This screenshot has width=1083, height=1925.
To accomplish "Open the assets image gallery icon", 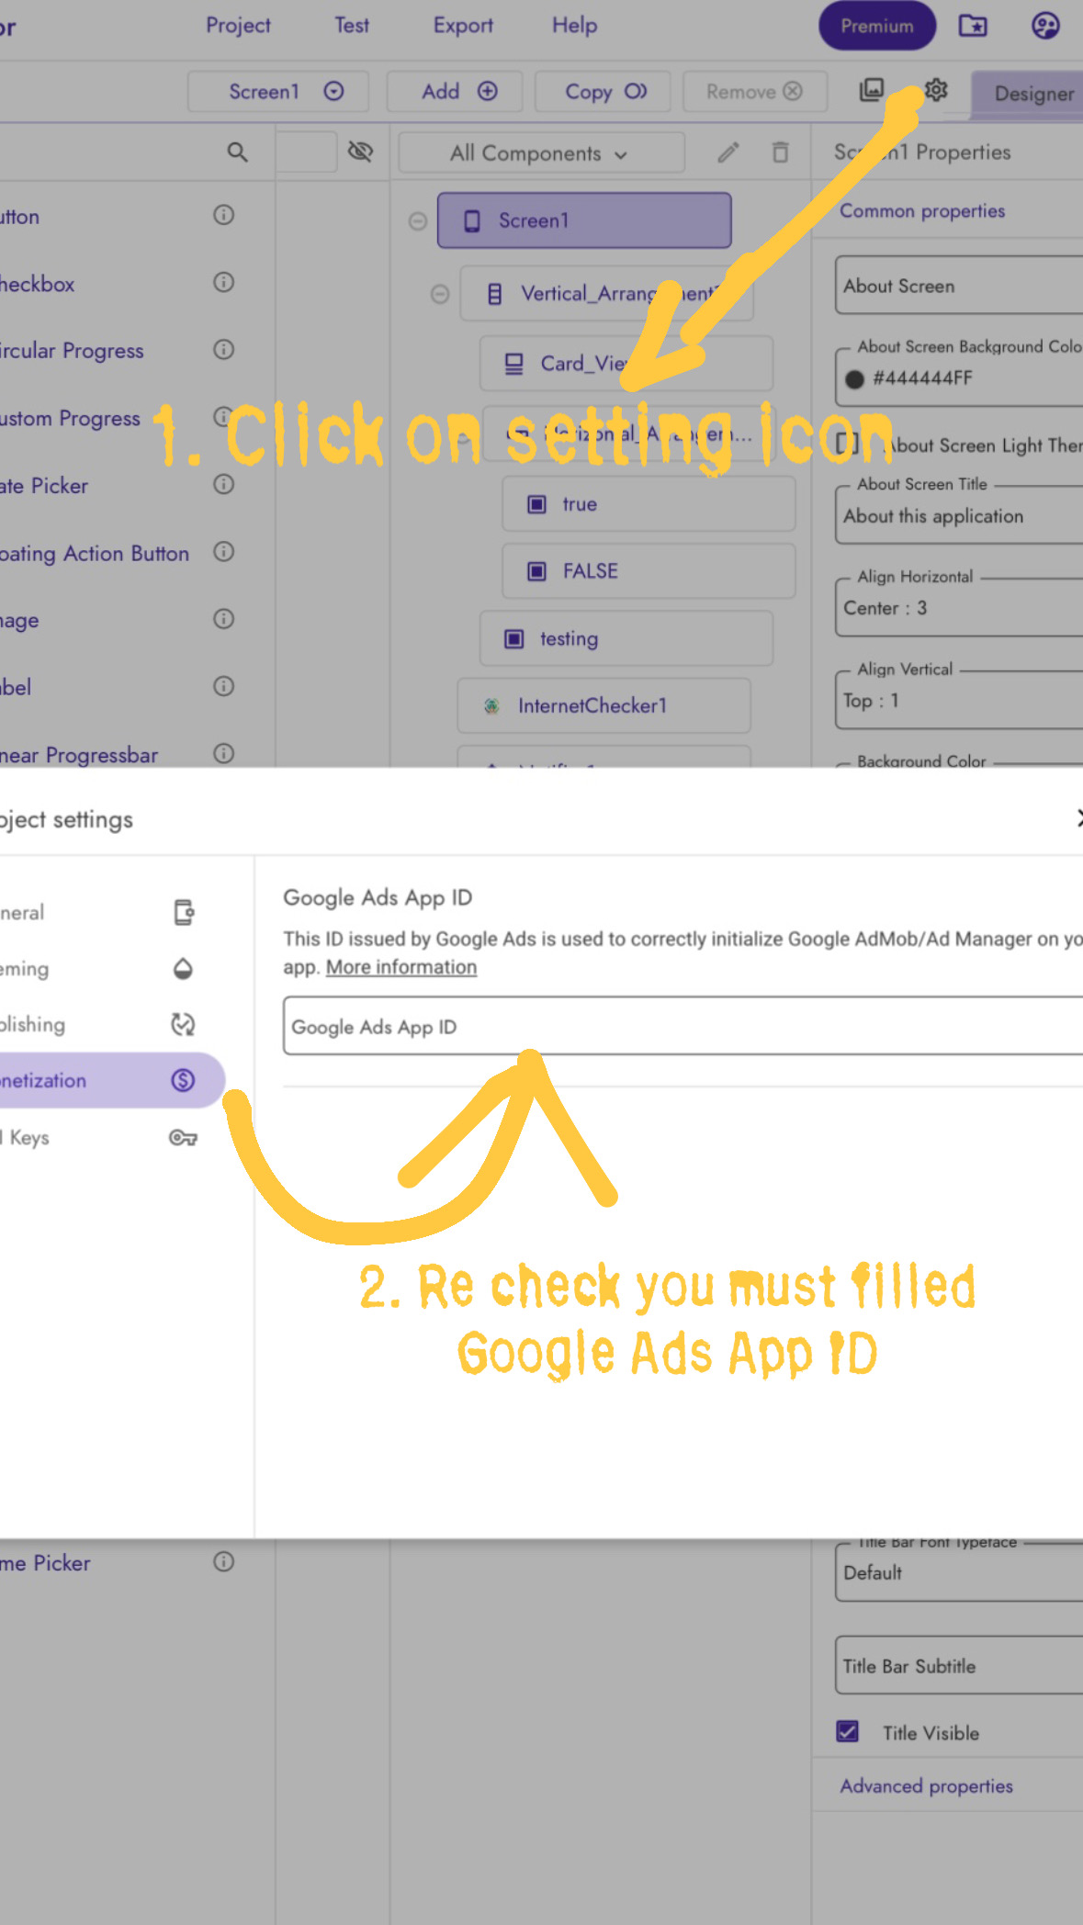I will (x=871, y=90).
